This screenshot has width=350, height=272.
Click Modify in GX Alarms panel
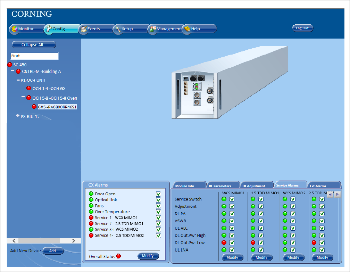148,256
